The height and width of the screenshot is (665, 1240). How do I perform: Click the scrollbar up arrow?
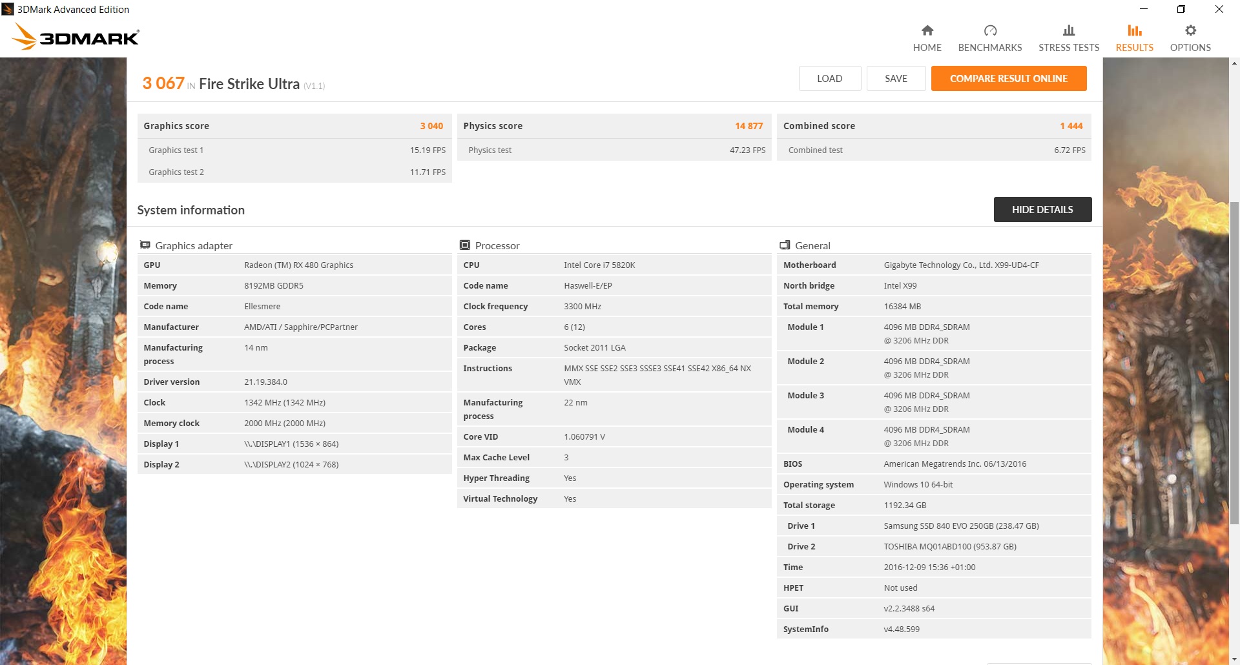[1234, 63]
